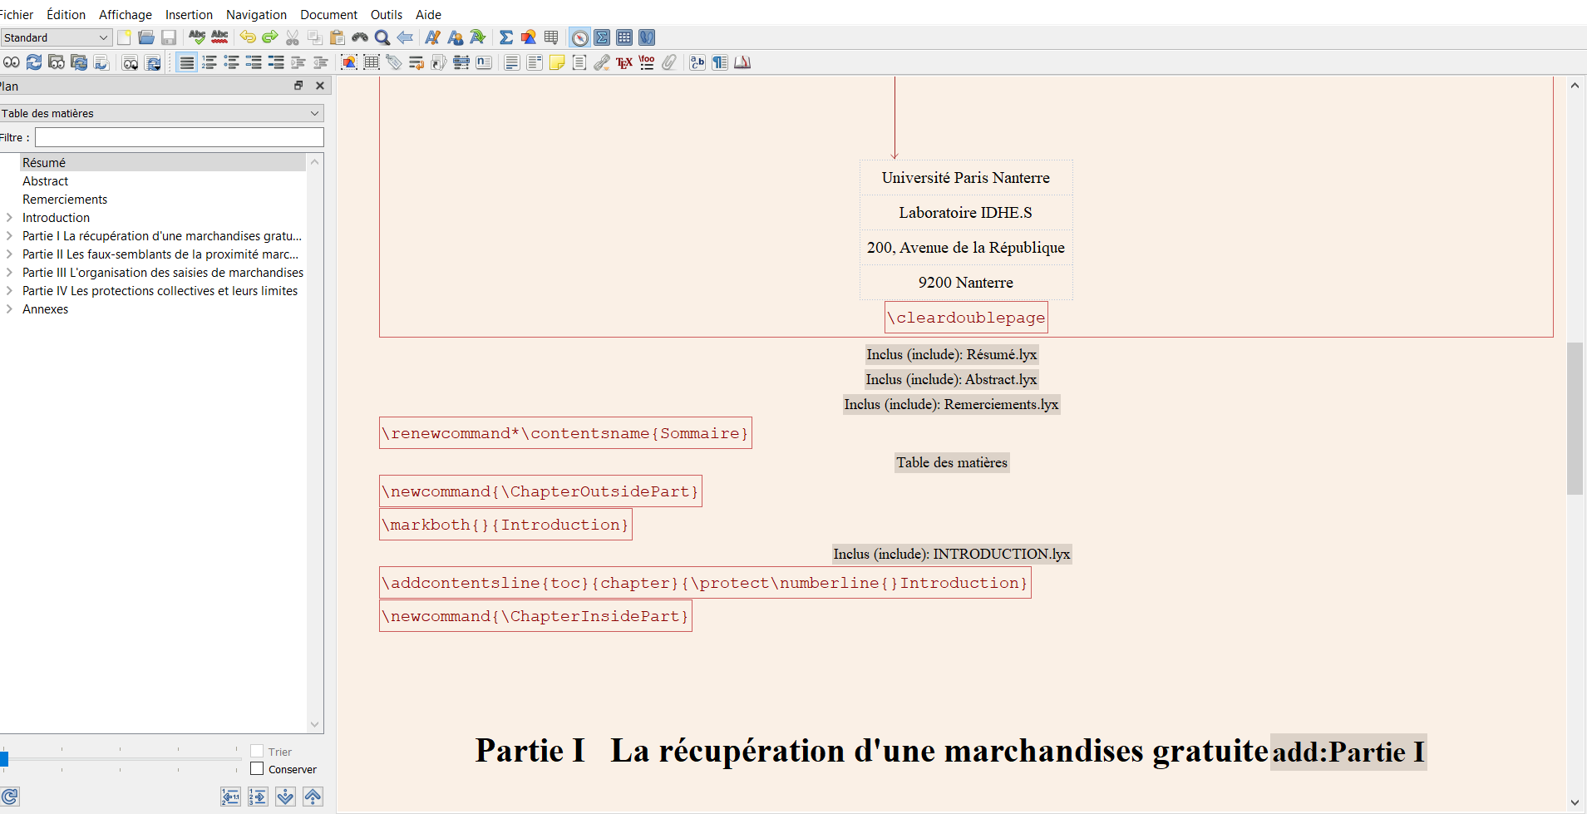Viewport: 1587px width, 814px height.
Task: Click the Table des matières inset in document
Action: (952, 462)
